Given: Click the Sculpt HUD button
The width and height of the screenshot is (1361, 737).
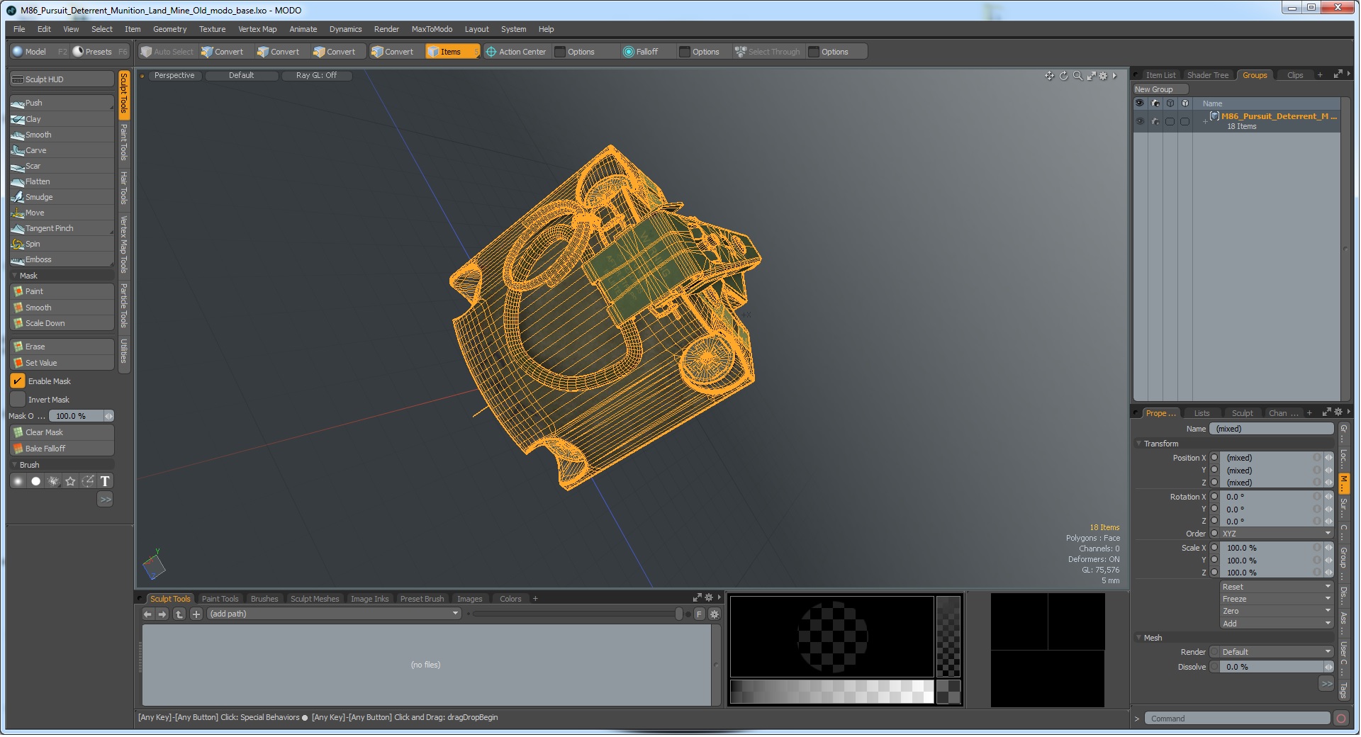Looking at the screenshot, I should [x=62, y=79].
